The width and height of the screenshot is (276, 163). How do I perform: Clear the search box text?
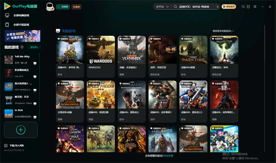click(217, 7)
